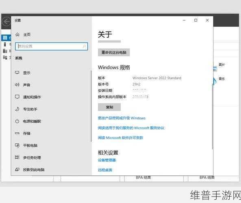Open Storage settings (存储)

pos(23,133)
